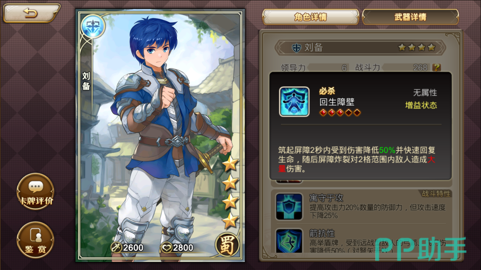Tap the class emblem atop the card
The height and width of the screenshot is (270, 481).
(93, 27)
